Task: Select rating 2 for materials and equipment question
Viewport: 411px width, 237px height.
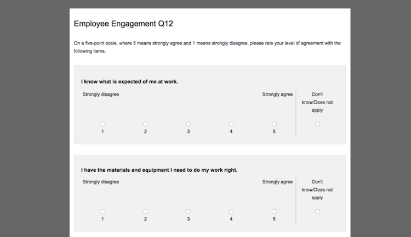Action: tap(145, 211)
